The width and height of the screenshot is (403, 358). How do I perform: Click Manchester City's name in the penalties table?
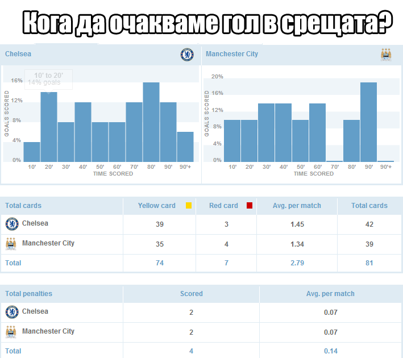click(48, 331)
